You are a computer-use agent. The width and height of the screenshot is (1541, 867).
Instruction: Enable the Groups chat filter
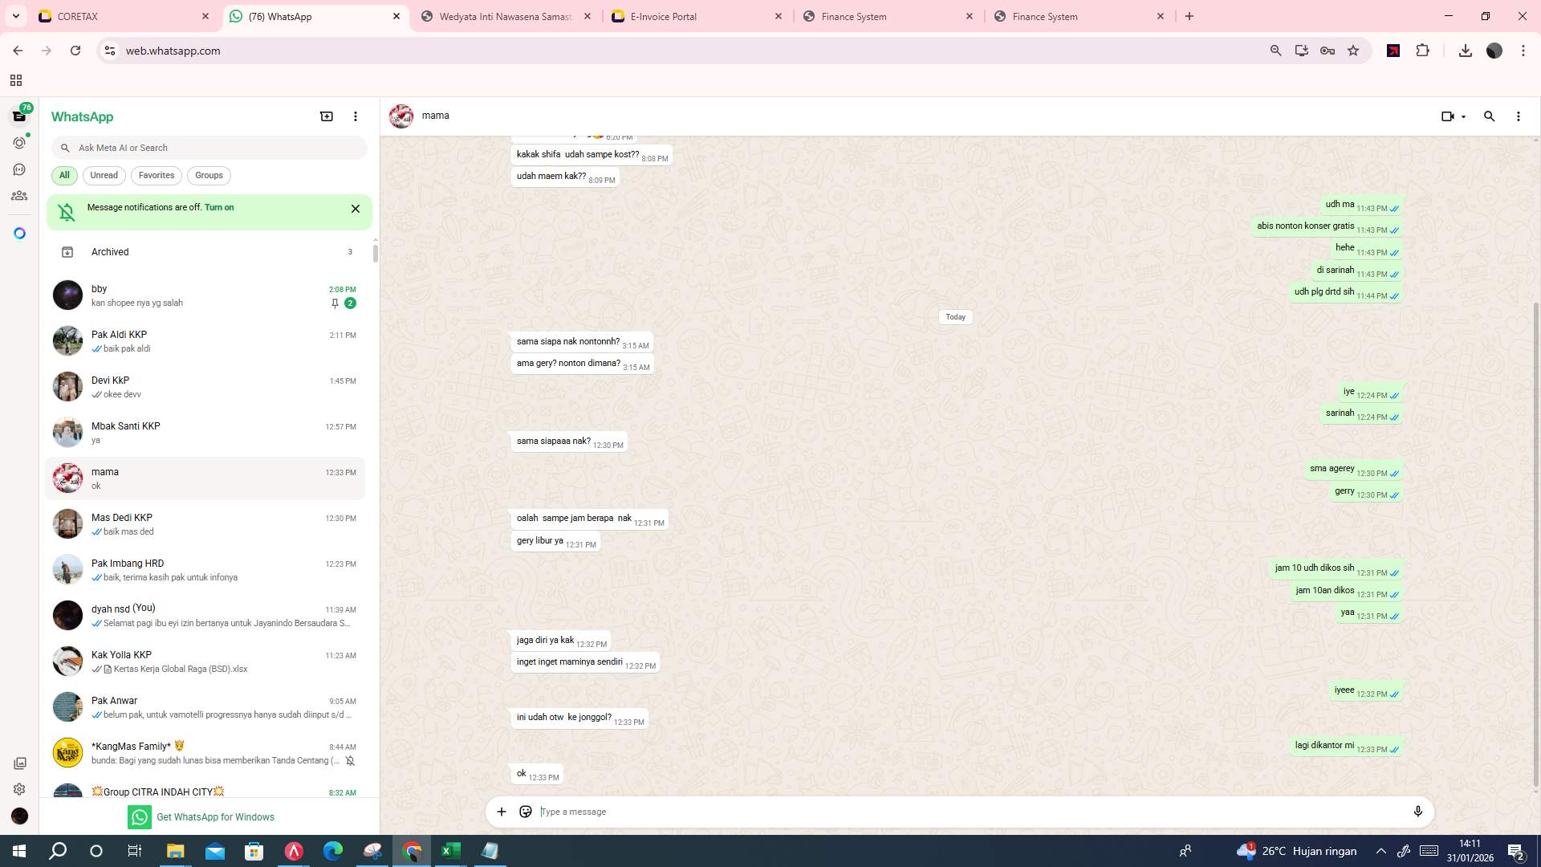(209, 175)
